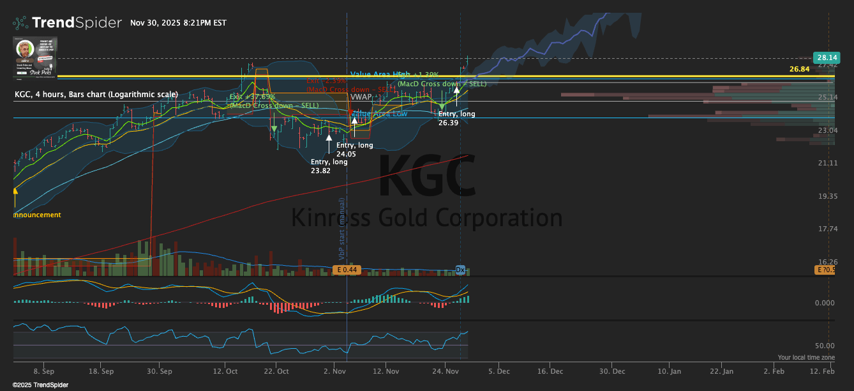Click the 10. Jan date label
854x391 pixels.
pos(670,371)
